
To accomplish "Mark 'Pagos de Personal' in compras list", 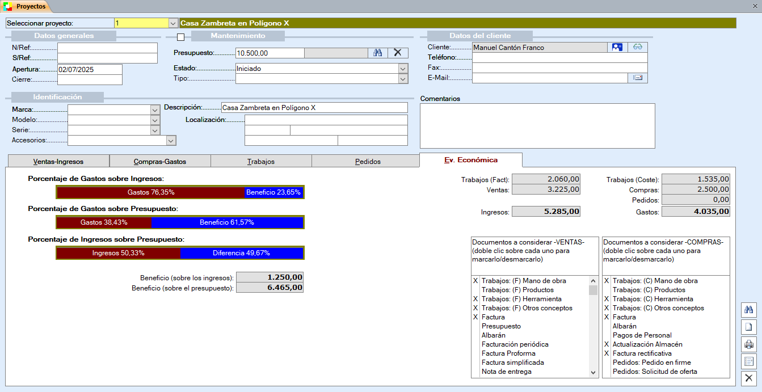I will pyautogui.click(x=642, y=335).
